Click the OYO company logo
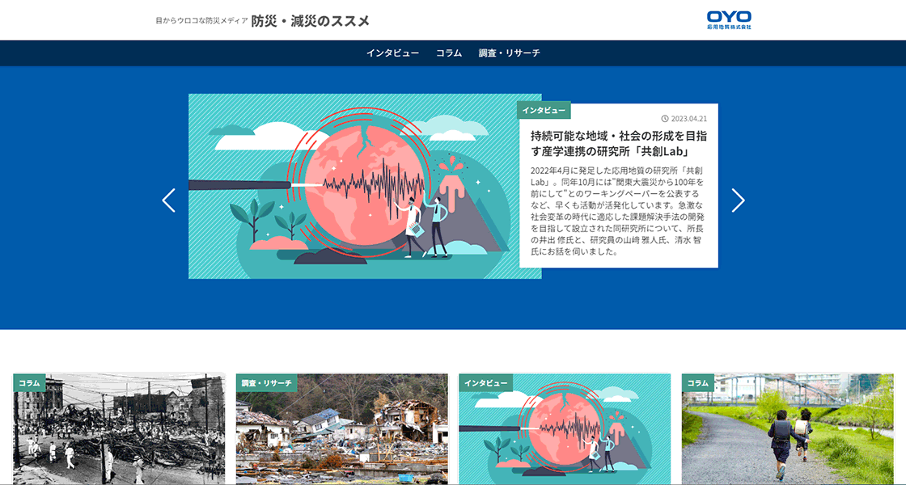Screen dimensions: 906x485 click(x=728, y=19)
